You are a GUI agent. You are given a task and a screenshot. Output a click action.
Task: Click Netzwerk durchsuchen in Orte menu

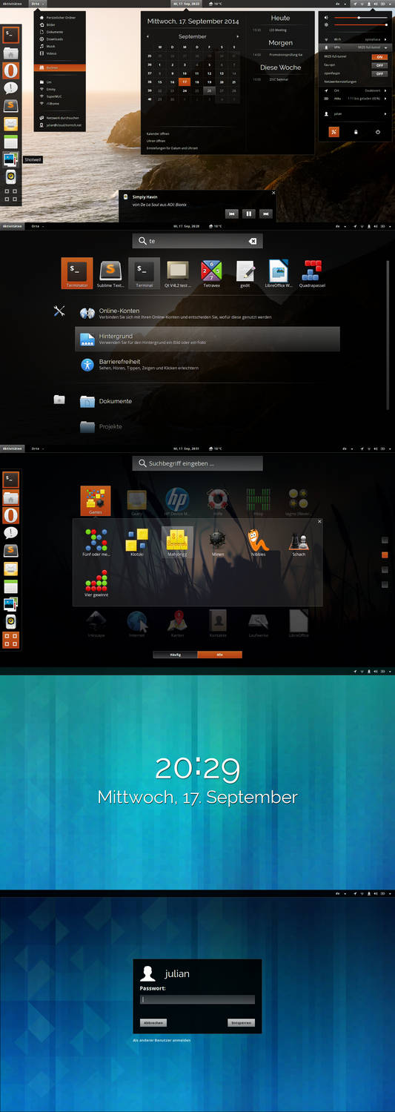60,118
